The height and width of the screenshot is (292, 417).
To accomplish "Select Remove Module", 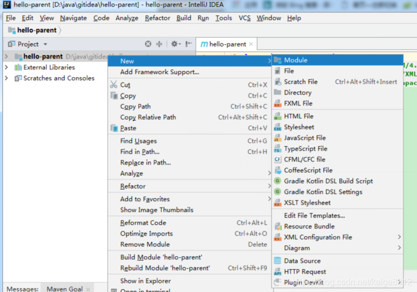I will [190, 244].
